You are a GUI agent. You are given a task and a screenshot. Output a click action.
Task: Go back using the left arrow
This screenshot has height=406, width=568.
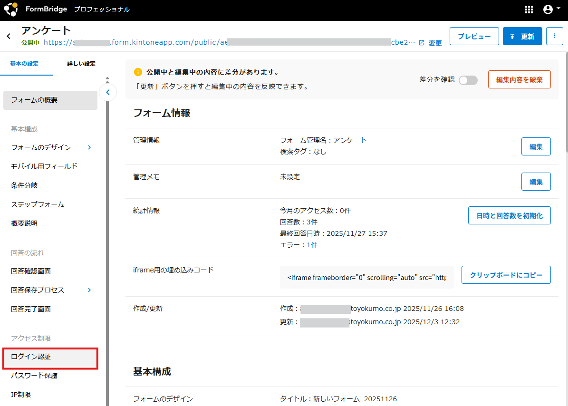(x=9, y=36)
